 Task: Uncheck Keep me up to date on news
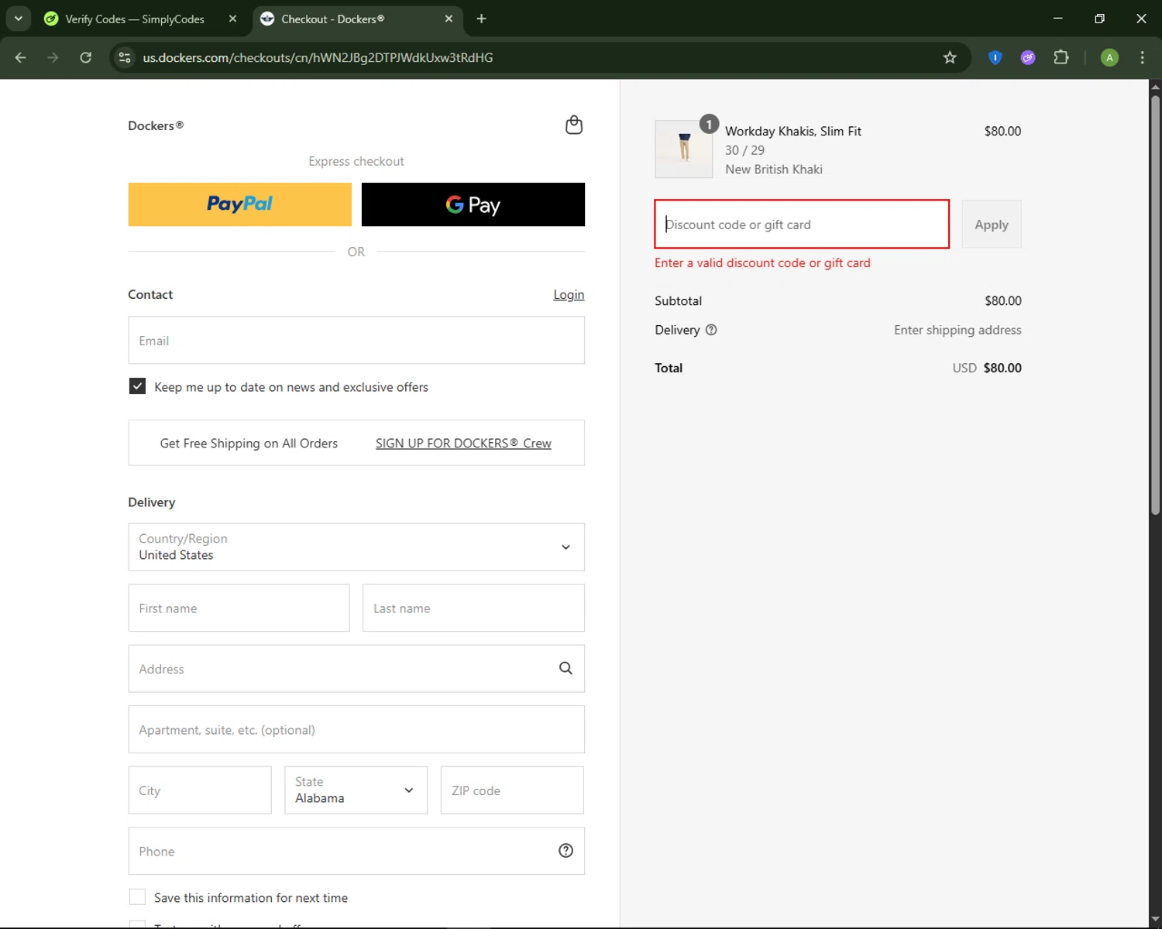[x=137, y=386]
